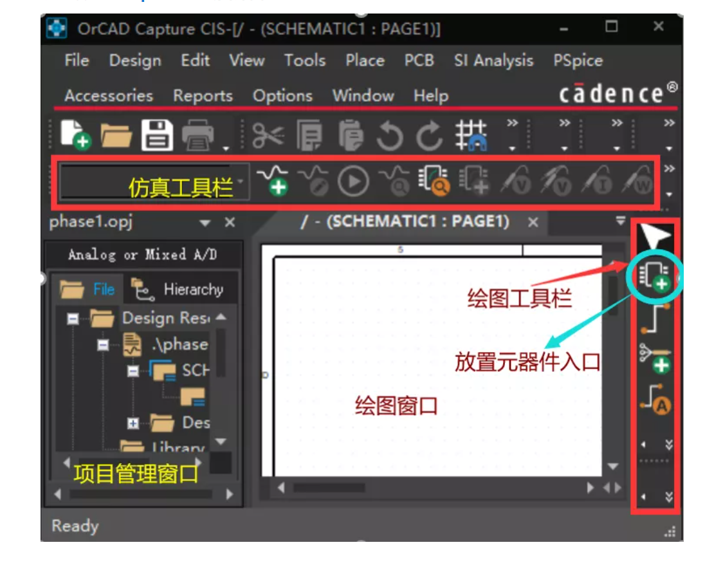Create a new simulation profile
705x574 pixels.
[273, 180]
